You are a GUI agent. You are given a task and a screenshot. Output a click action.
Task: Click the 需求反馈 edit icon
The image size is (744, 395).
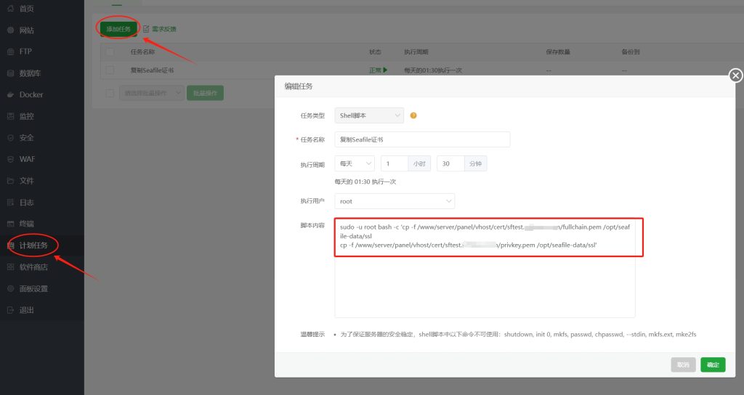[146, 29]
